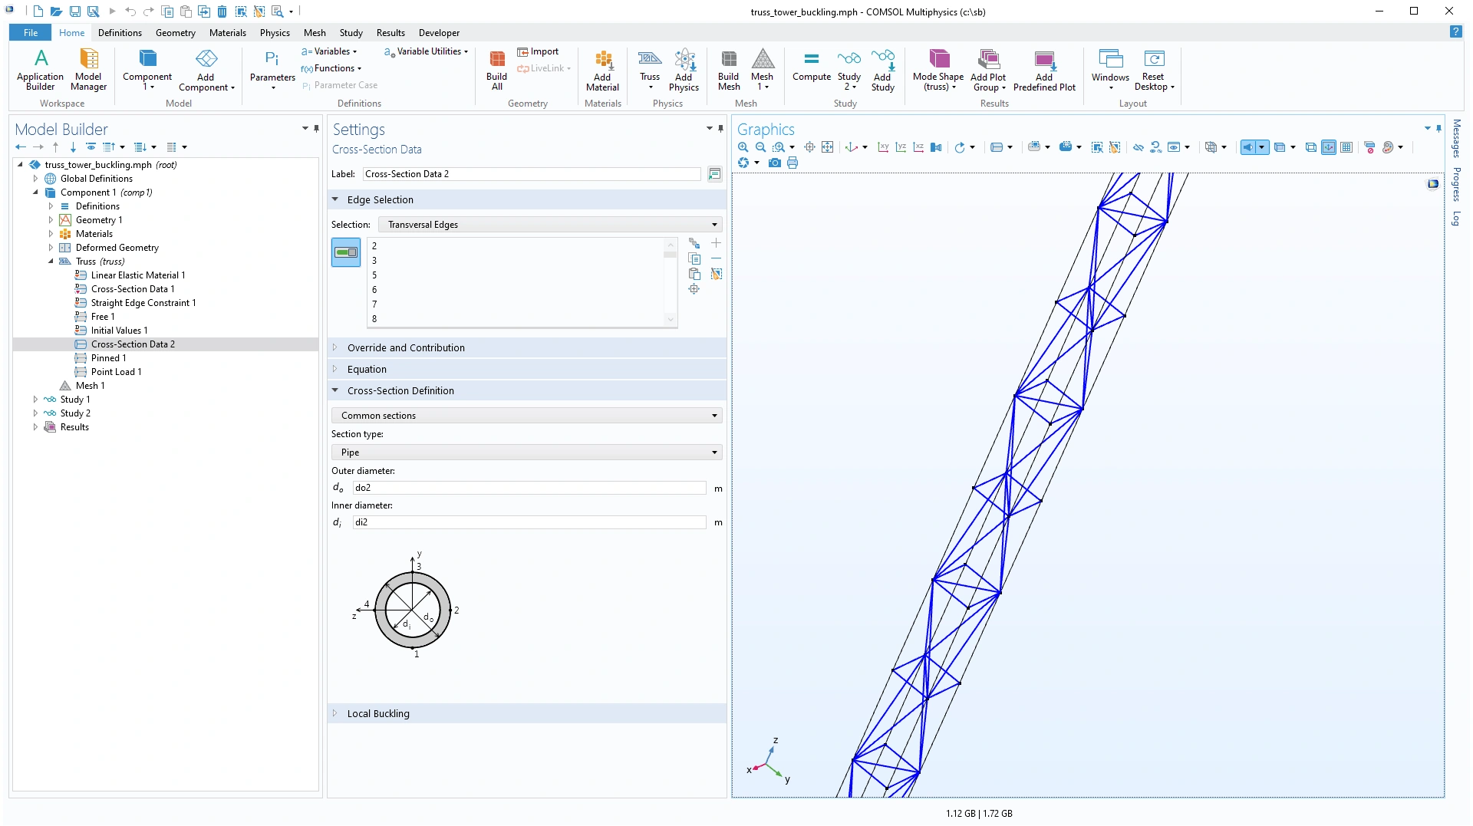Paste selection into the edge list
Image resolution: width=1473 pixels, height=826 pixels.
pyautogui.click(x=694, y=274)
